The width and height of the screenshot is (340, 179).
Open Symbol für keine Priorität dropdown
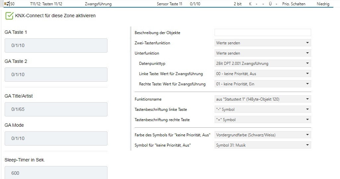pos(262,145)
